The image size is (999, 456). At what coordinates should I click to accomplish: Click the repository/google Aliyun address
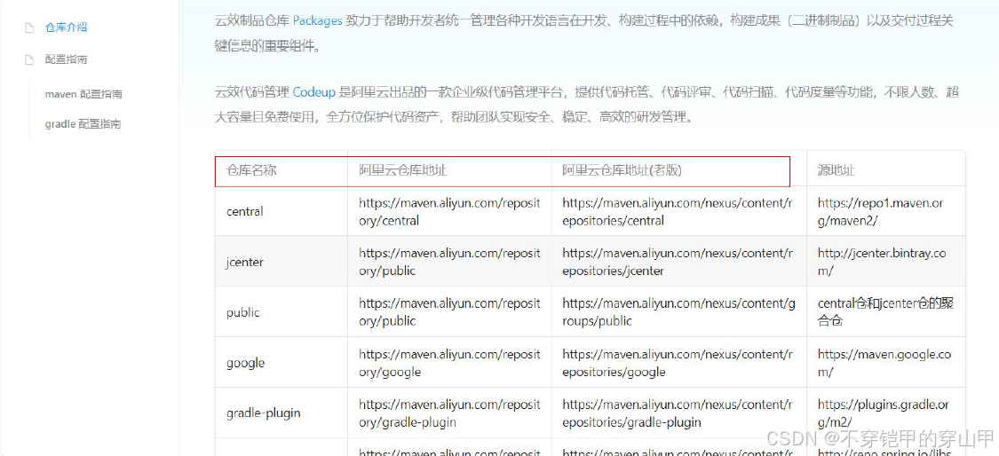click(x=449, y=363)
